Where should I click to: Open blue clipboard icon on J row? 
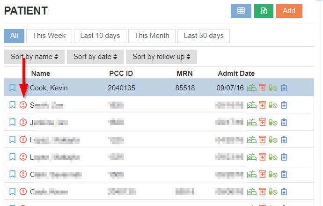click(x=284, y=122)
